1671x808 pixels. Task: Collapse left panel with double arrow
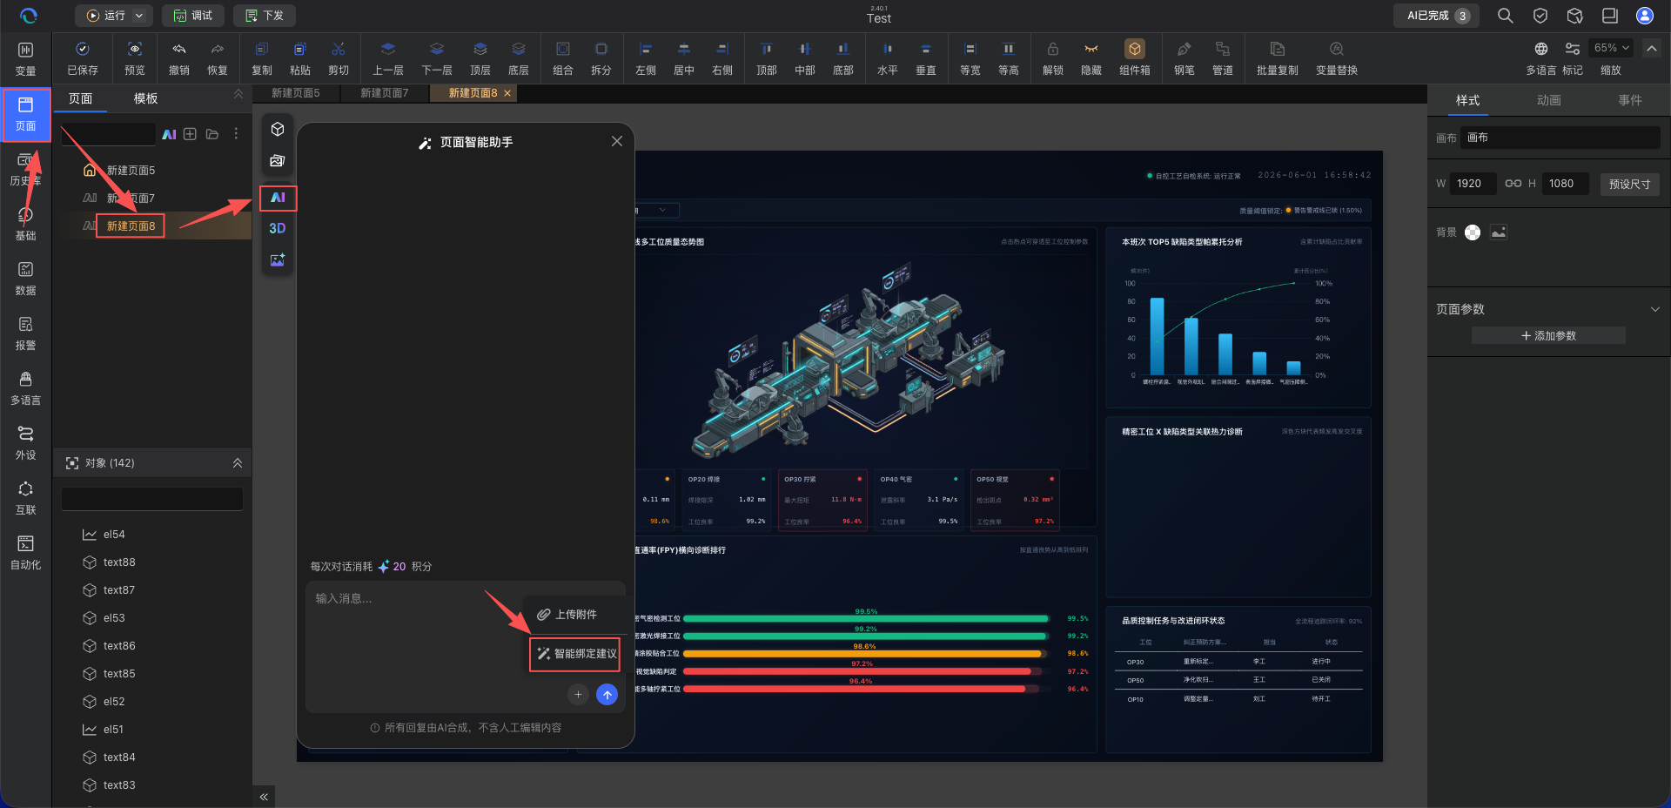click(x=264, y=797)
